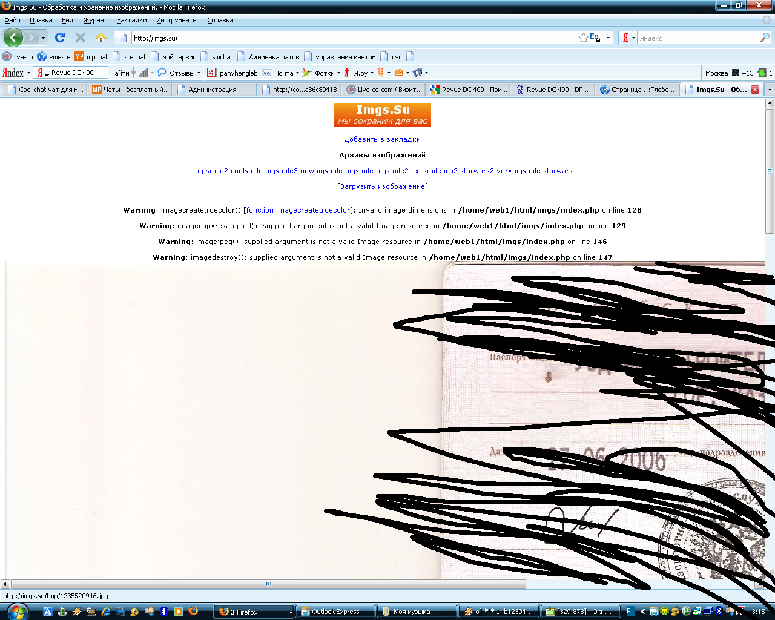Open Фотки in the Yandex toolbar
Image resolution: width=775 pixels, height=620 pixels.
[325, 73]
